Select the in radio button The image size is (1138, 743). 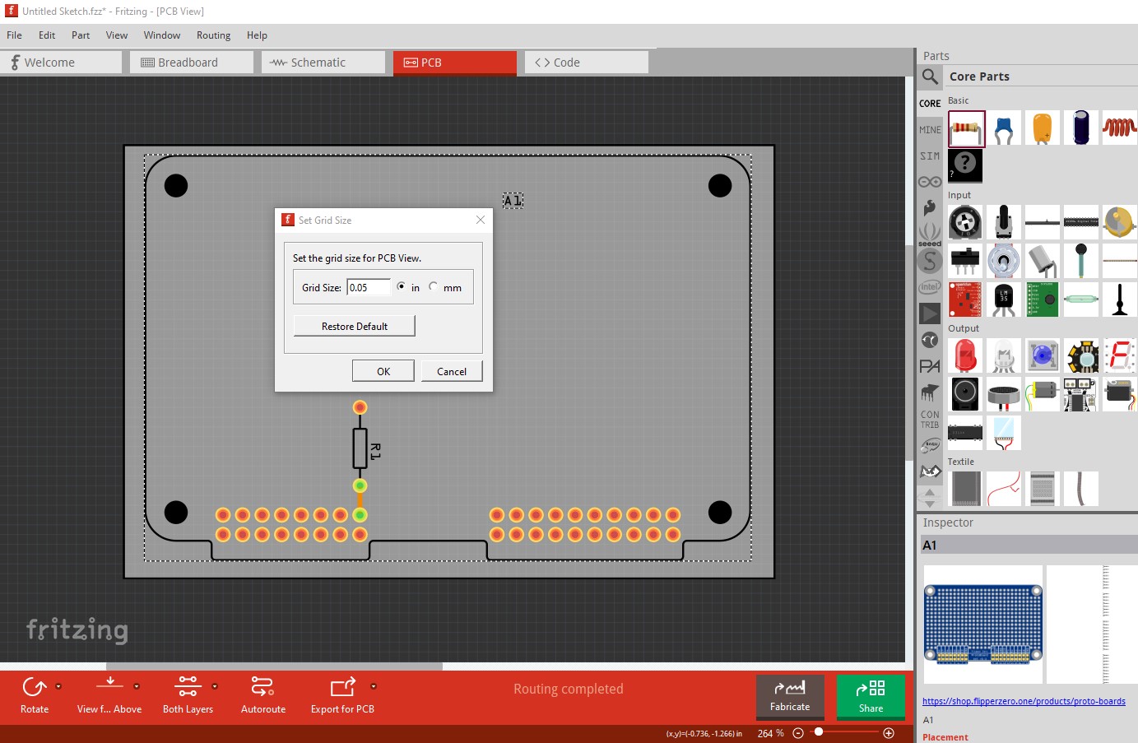(402, 286)
